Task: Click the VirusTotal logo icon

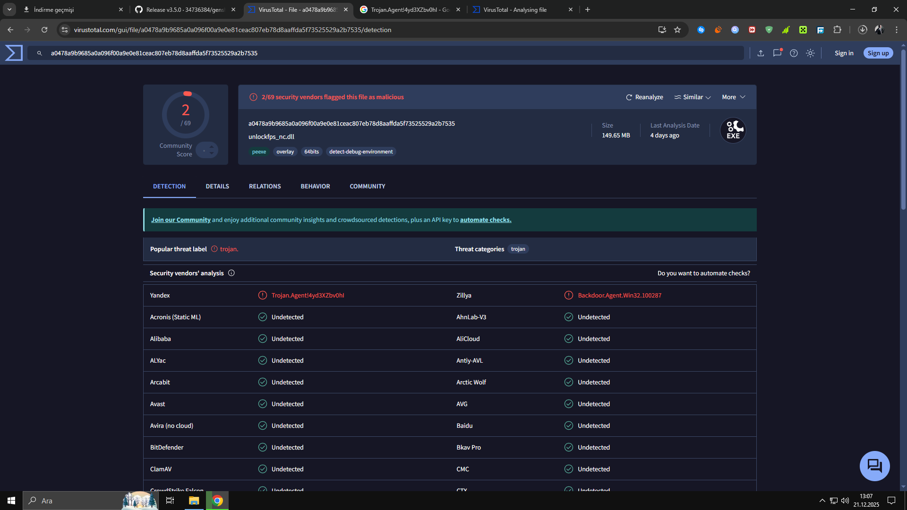Action: pos(14,53)
